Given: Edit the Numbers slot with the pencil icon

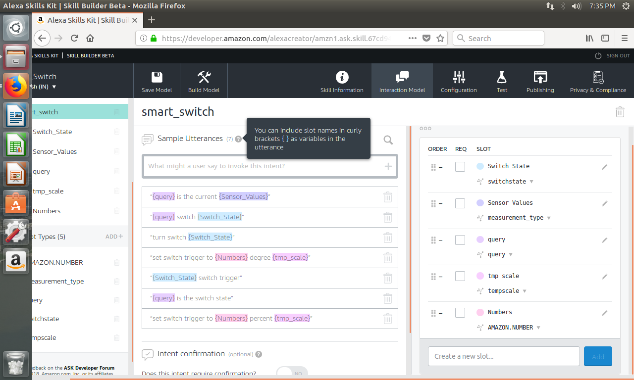Looking at the screenshot, I should tap(604, 313).
